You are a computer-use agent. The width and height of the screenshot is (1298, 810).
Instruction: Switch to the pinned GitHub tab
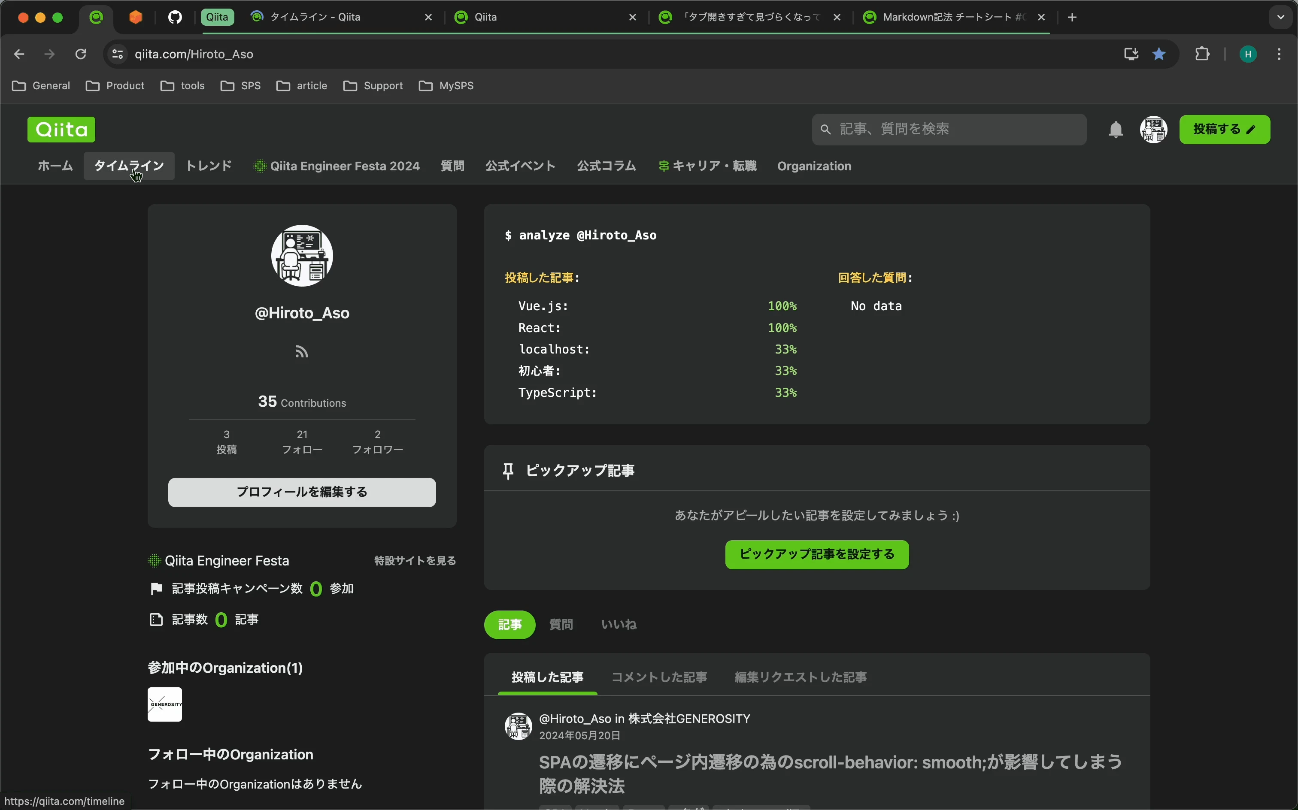[x=175, y=18]
